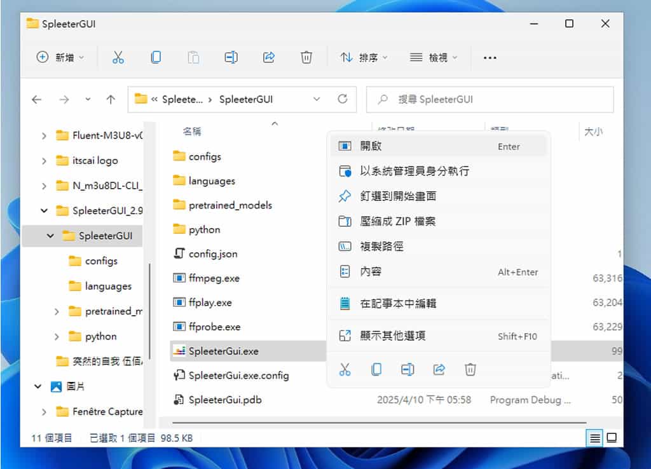Click the navigation pane vertical scrollbar
Screen dimensions: 651x469
point(149,311)
